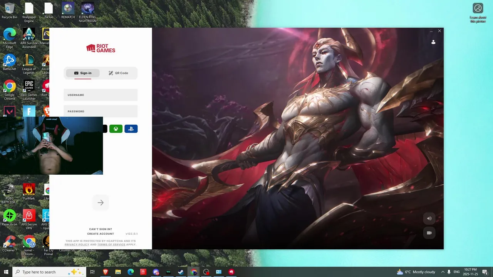Click the Riot Games logo
Image resolution: width=493 pixels, height=277 pixels.
coord(101,48)
